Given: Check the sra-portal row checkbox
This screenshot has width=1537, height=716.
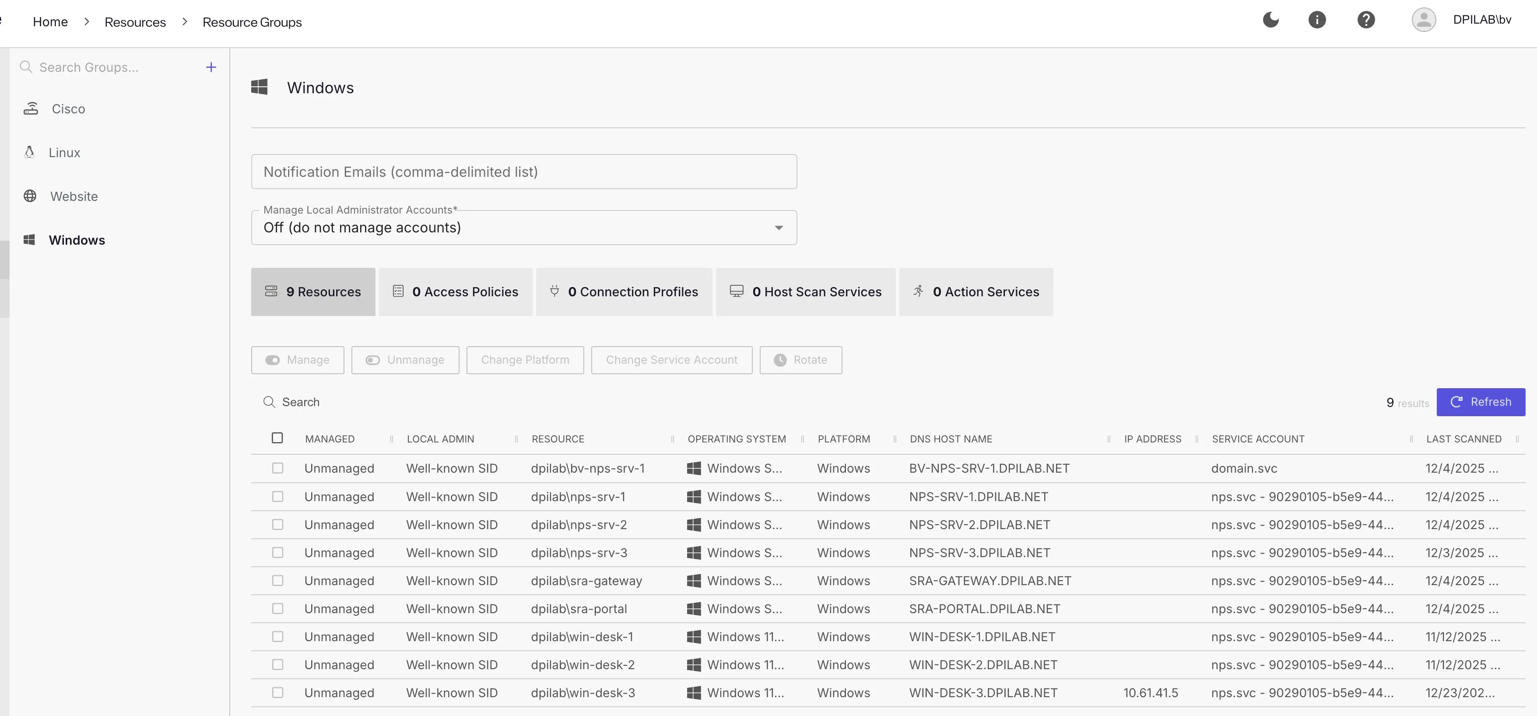Looking at the screenshot, I should (x=277, y=609).
